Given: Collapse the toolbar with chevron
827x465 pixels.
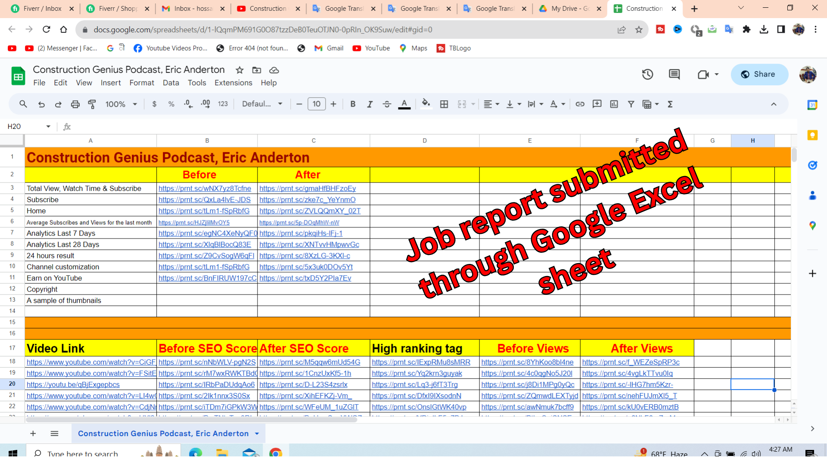Looking at the screenshot, I should click(774, 104).
